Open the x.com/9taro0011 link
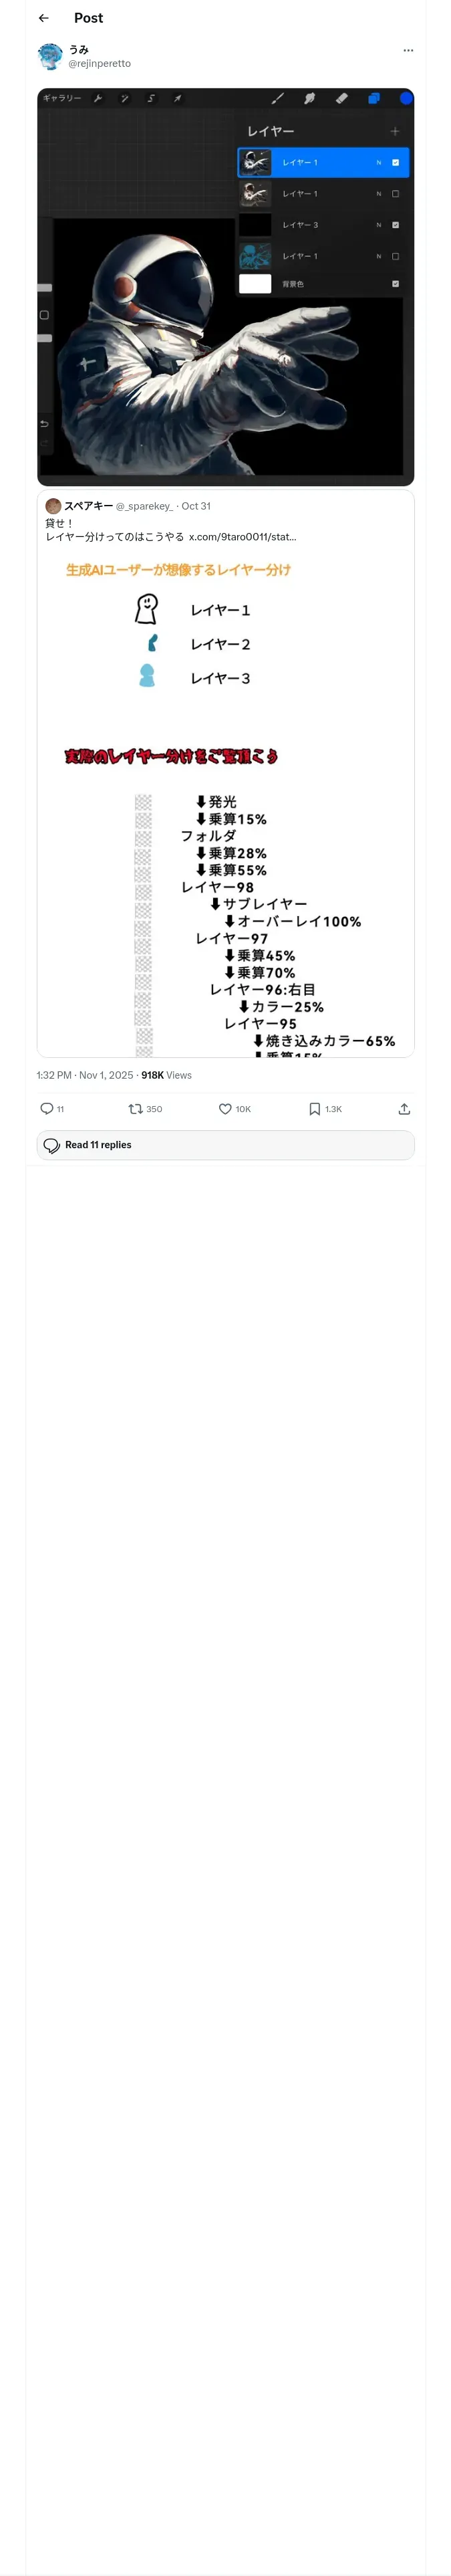The height and width of the screenshot is (2576, 451). point(242,537)
